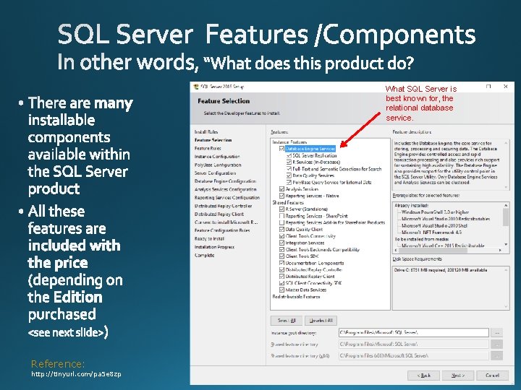Toggle Client Tools Connectivity checkbox
Viewport: 521px width, 390px height.
pos(281,236)
